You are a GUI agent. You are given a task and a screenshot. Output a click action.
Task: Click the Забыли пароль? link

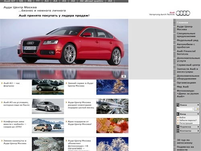[x=188, y=120]
